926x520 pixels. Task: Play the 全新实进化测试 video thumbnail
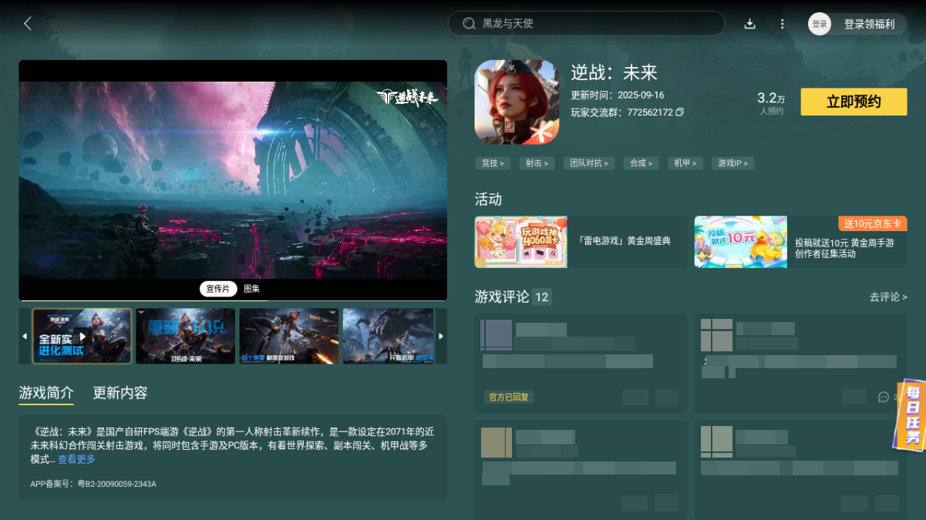(82, 336)
